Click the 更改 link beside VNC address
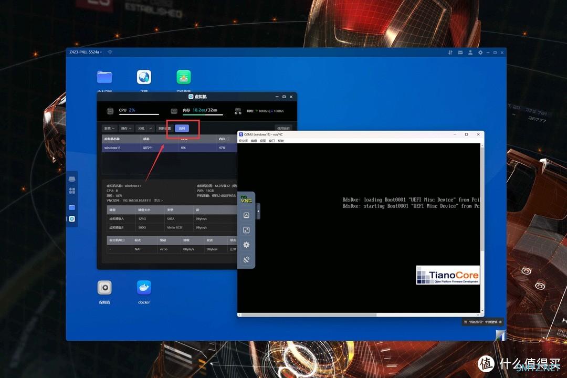Viewport: 567px width, 378px height. coord(159,201)
